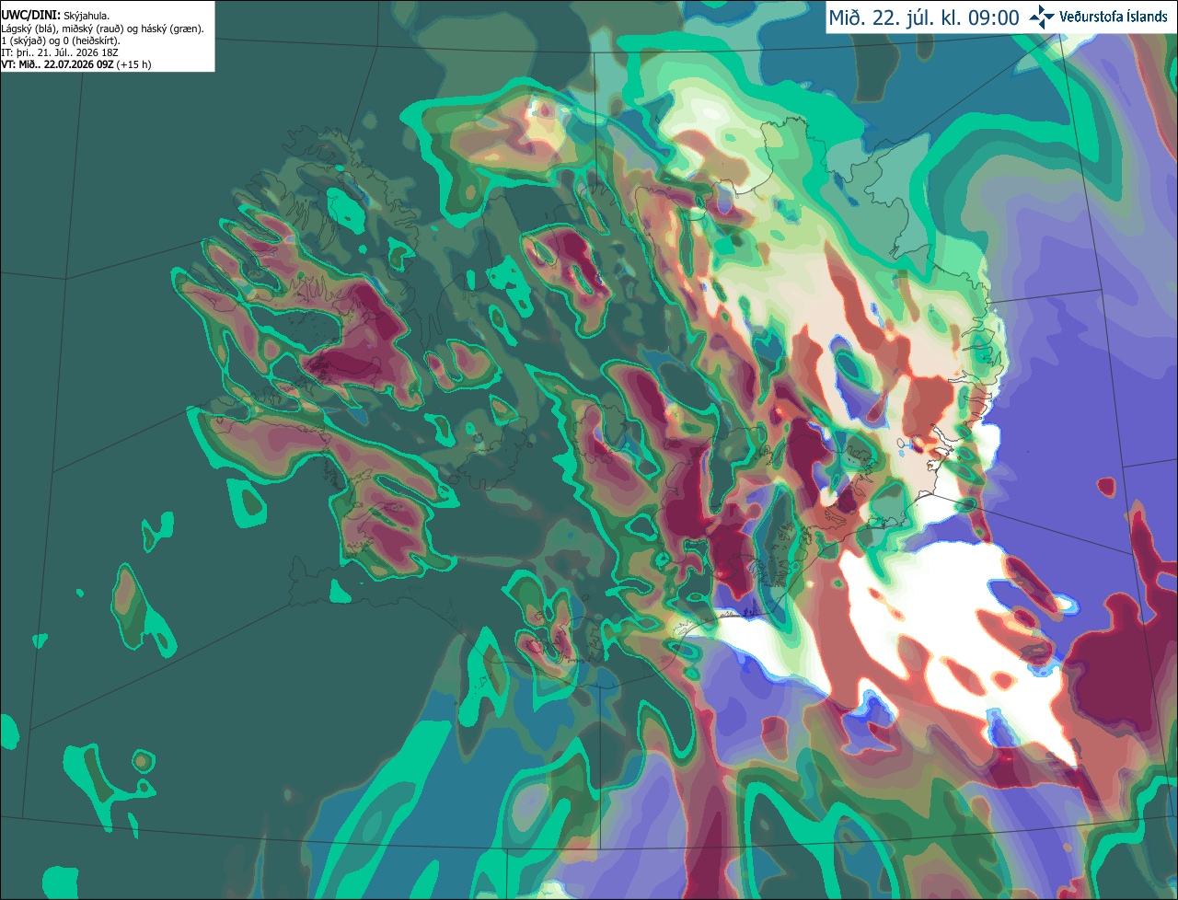
Task: Click the legend line 1 (skýjað) og 0 (heiðskírt)
Action: click(60, 40)
